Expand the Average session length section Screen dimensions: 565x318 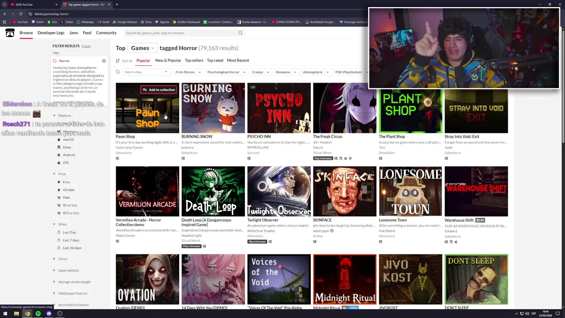pos(72,282)
